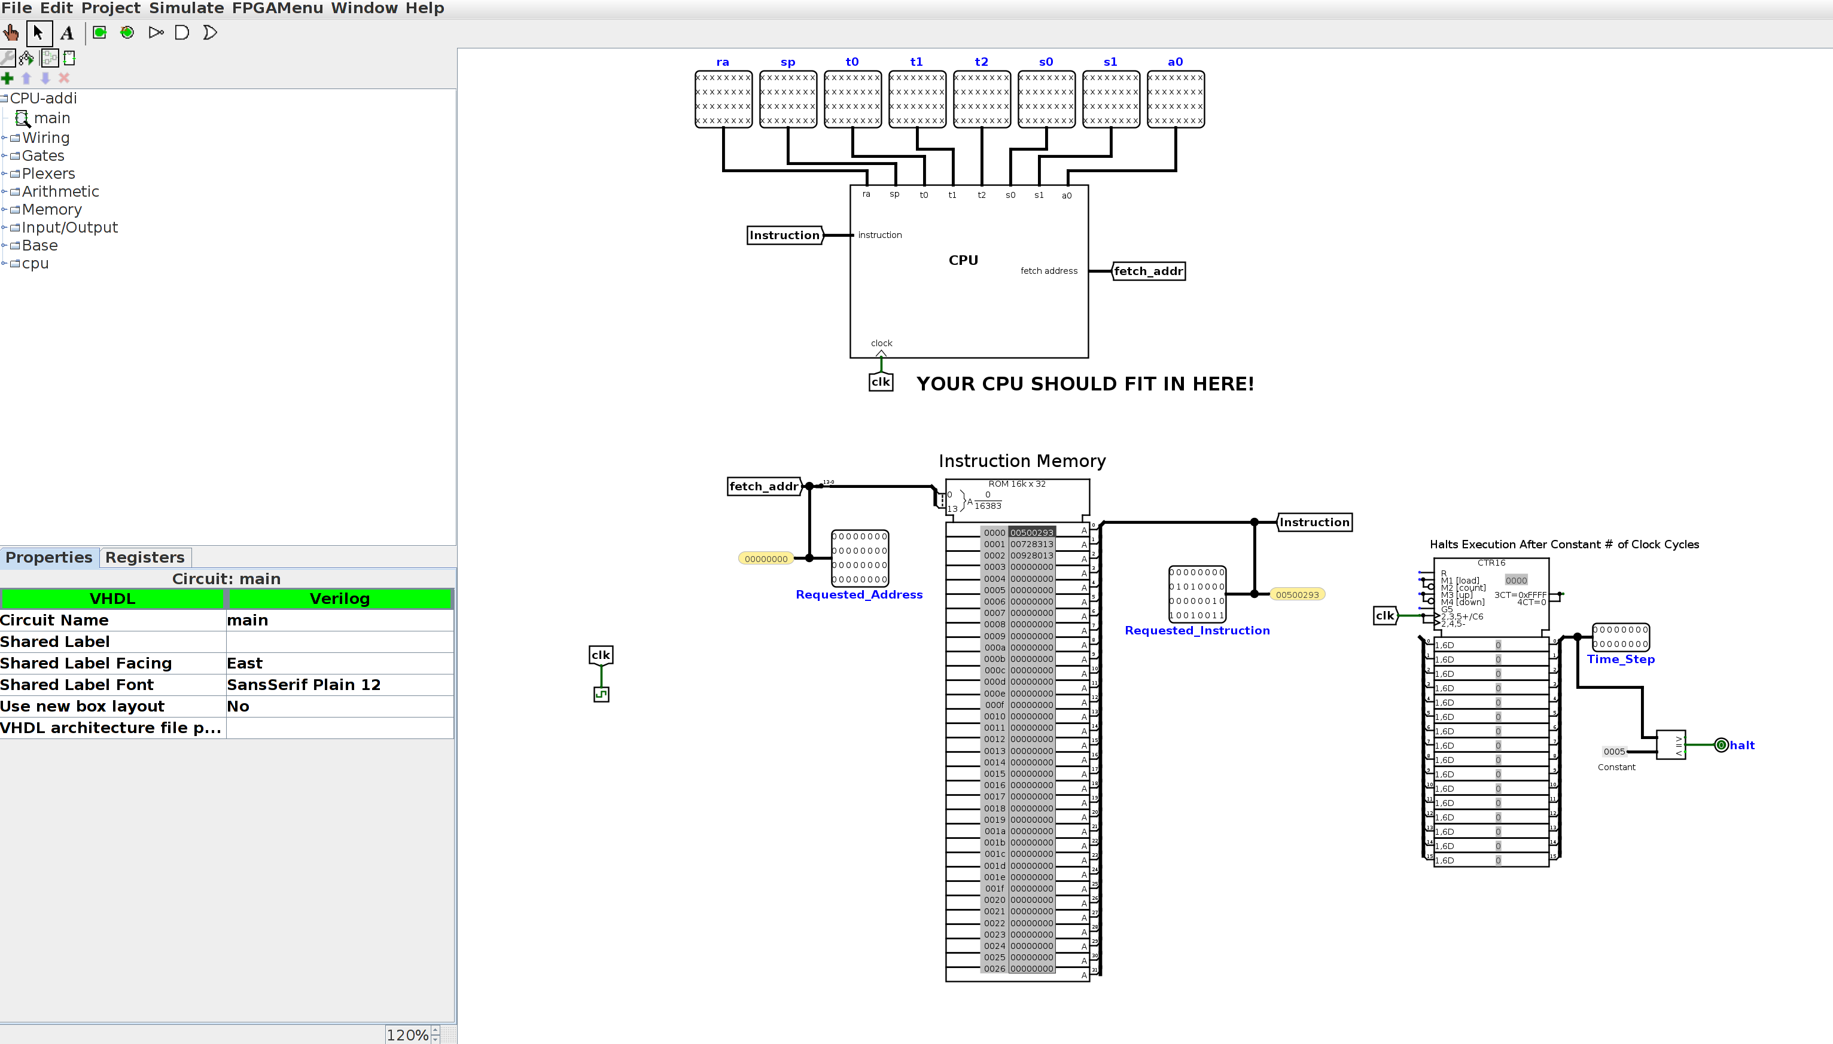Open the Help menu
The image size is (1833, 1044).
tap(425, 8)
